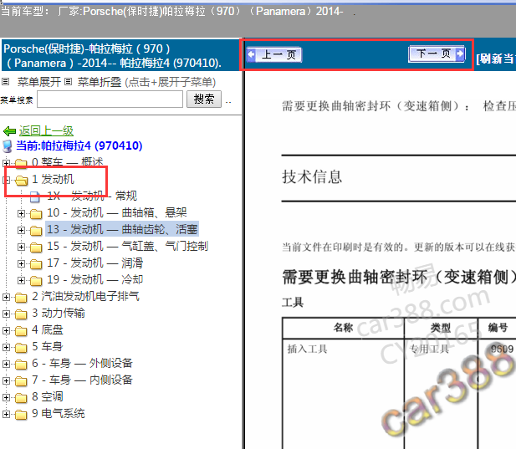516x449 pixels.
Task: Click the 类型 table column header
Action: point(441,328)
